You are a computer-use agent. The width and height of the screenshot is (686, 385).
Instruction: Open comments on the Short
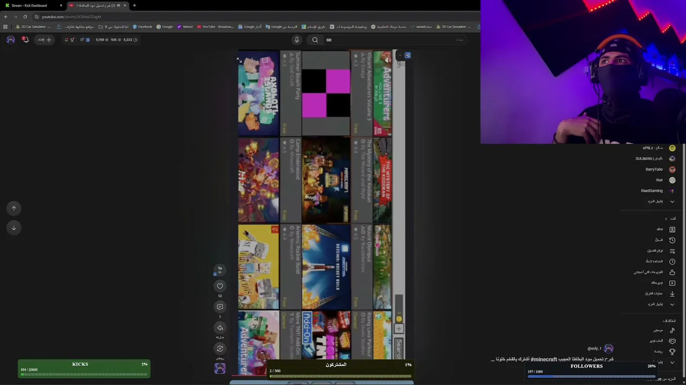pyautogui.click(x=220, y=307)
